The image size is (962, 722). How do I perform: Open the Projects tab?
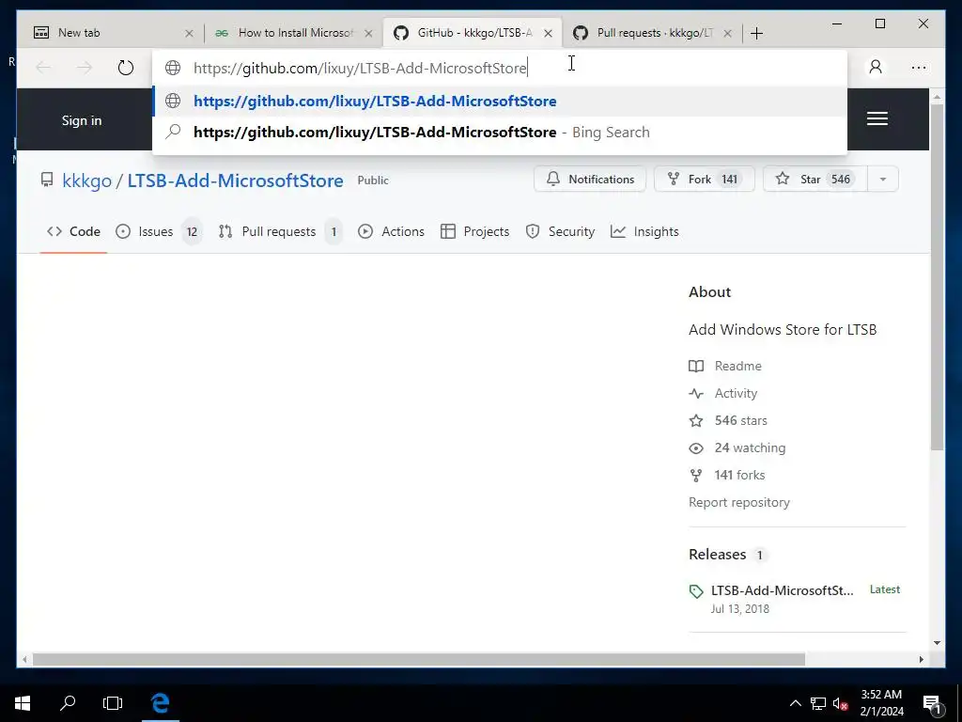coord(474,231)
